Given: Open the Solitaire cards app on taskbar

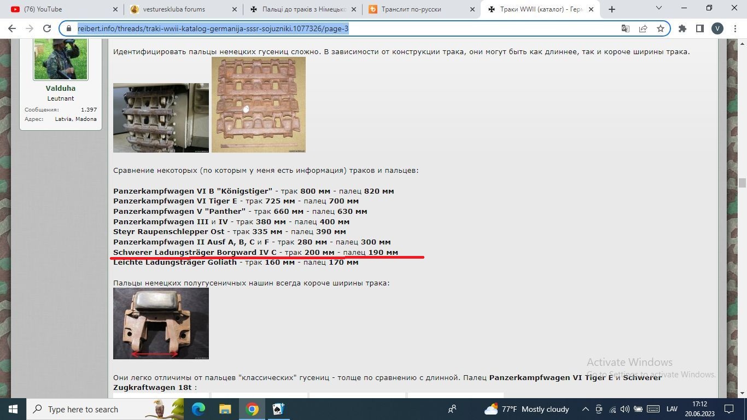Looking at the screenshot, I should point(278,409).
